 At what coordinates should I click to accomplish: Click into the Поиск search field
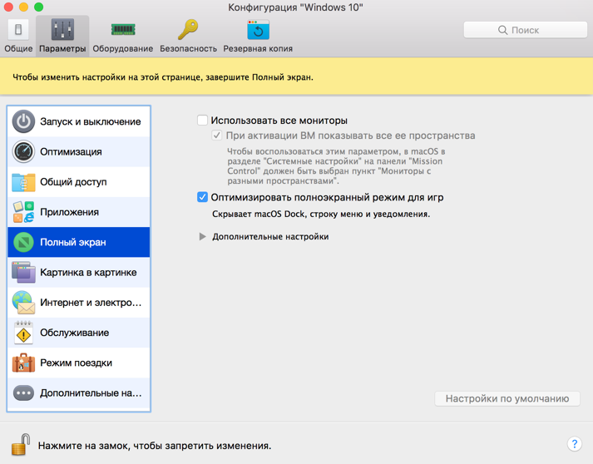pyautogui.click(x=526, y=30)
